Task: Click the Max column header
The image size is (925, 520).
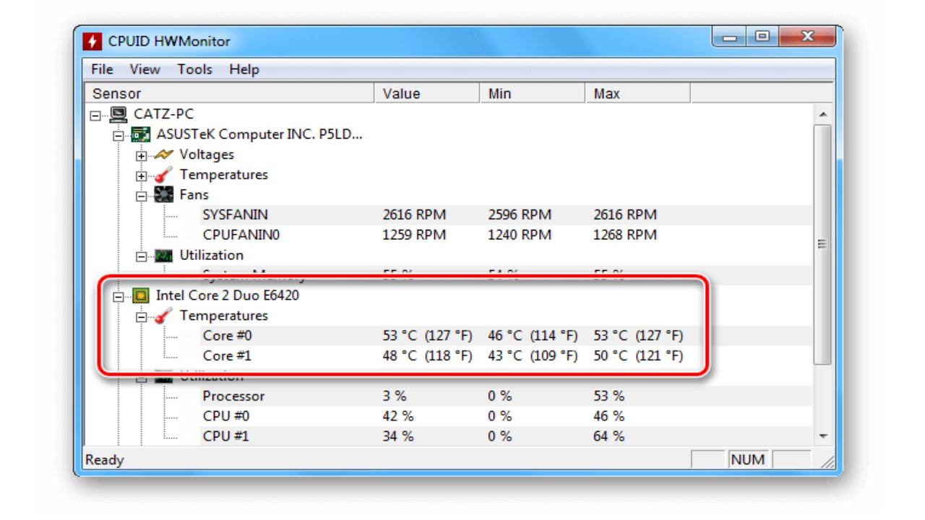Action: point(638,94)
